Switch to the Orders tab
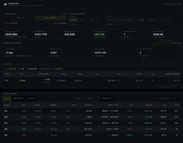This screenshot has height=143, width=183. (x=93, y=20)
